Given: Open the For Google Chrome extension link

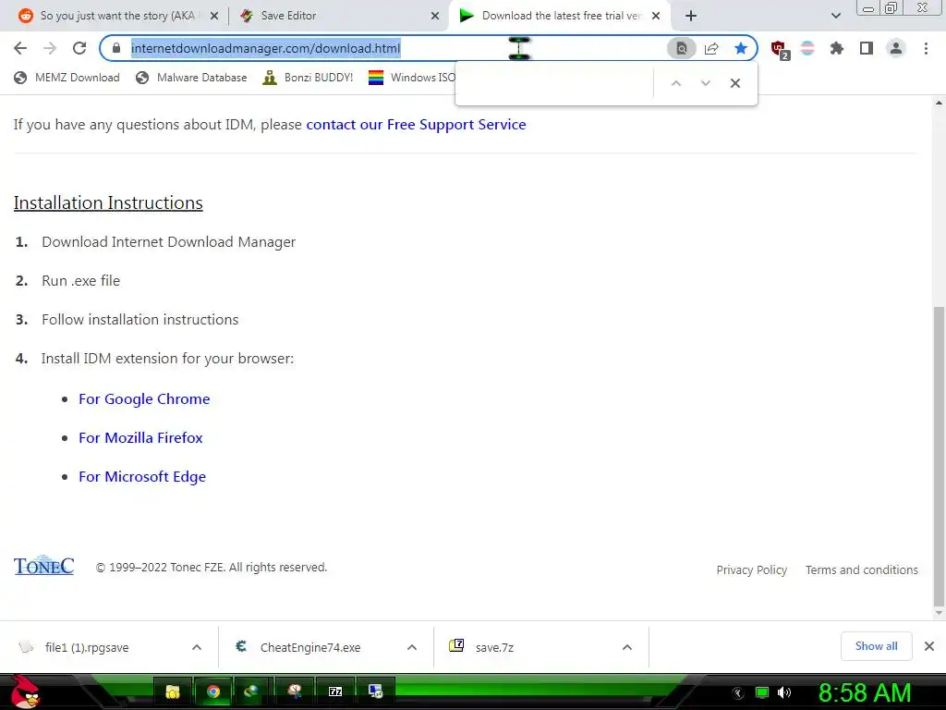Looking at the screenshot, I should pos(144,399).
